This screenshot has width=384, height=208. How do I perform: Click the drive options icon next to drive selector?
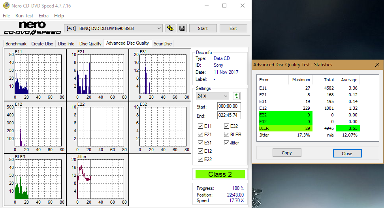[x=170, y=28]
